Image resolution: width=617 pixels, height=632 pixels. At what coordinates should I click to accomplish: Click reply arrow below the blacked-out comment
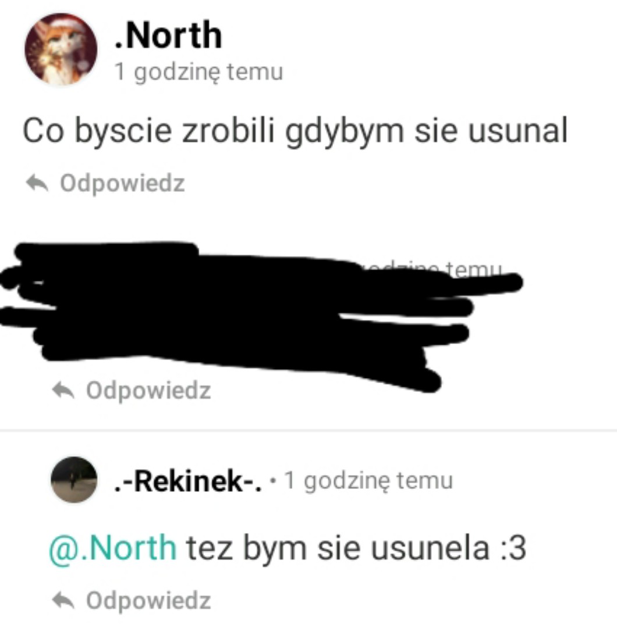[63, 390]
